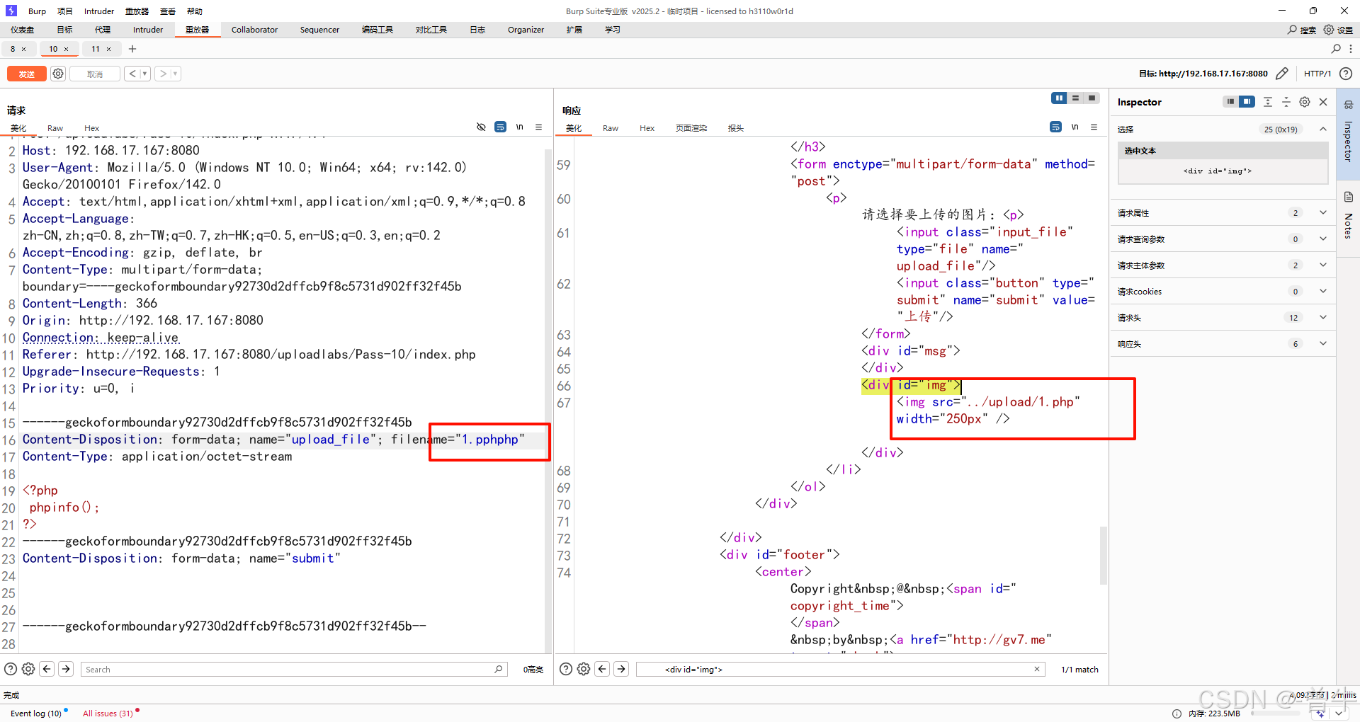The image size is (1360, 722).
Task: Open Repeater settings gear next to send button
Action: click(x=58, y=74)
